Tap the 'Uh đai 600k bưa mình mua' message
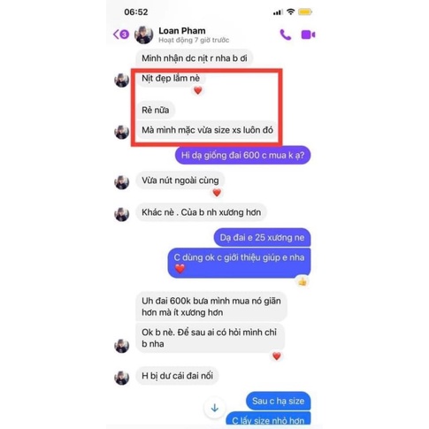Screen dimensions: 429x429 (211, 307)
